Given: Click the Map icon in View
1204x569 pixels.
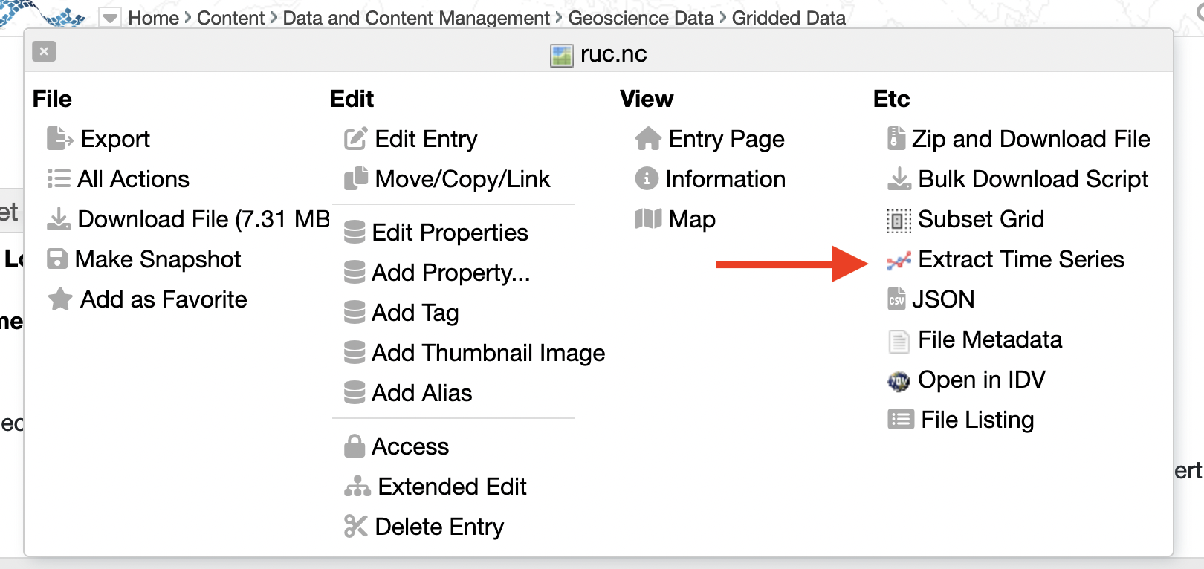Looking at the screenshot, I should (x=648, y=219).
